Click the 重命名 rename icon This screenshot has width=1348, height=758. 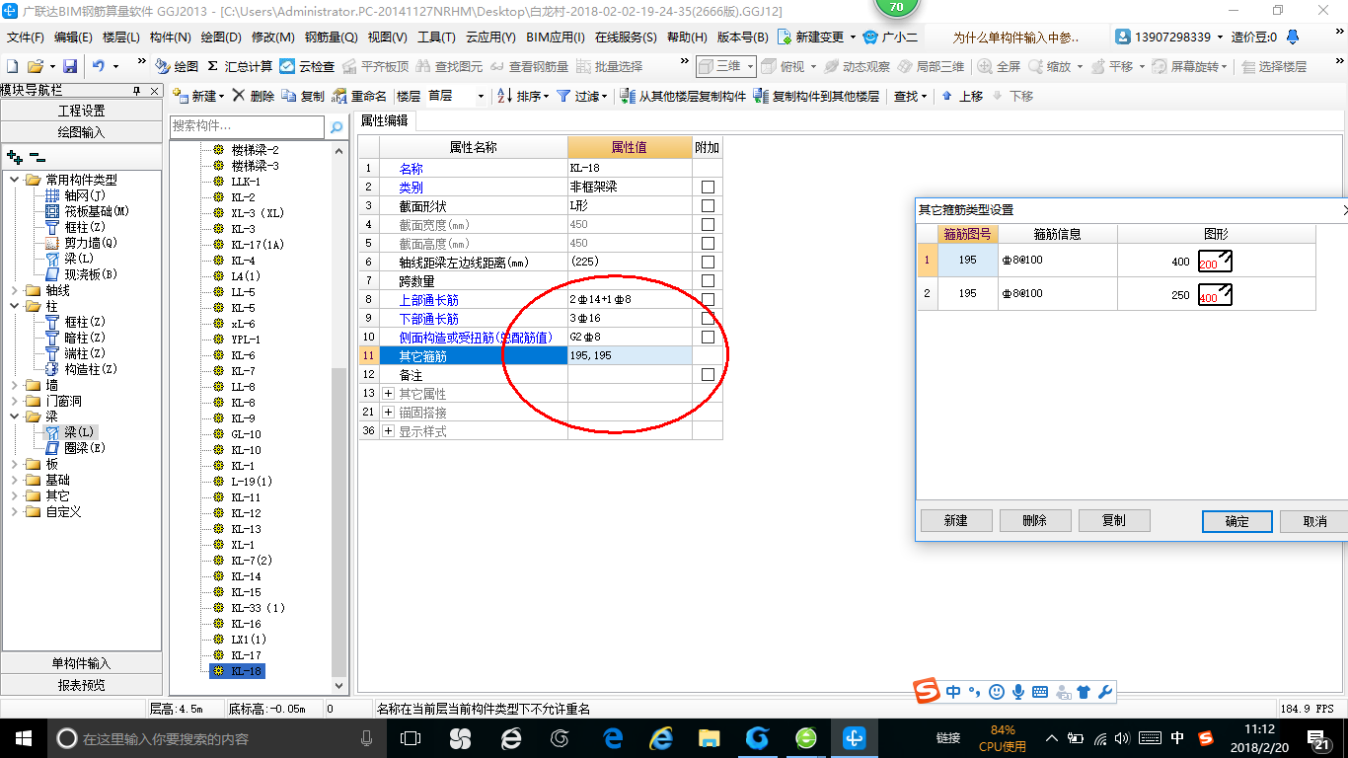click(x=339, y=96)
